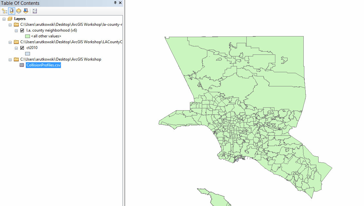Close the Table Of Contents panel
Image resolution: width=364 pixels, height=206 pixels.
pyautogui.click(x=120, y=3)
